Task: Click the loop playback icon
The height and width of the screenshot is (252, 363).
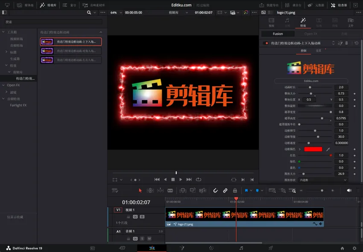Action: pyautogui.click(x=199, y=180)
